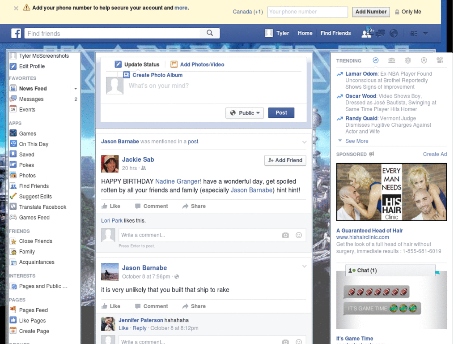Image resolution: width=458 pixels, height=344 pixels.
Task: Open the friend requests icon
Action: (367, 33)
